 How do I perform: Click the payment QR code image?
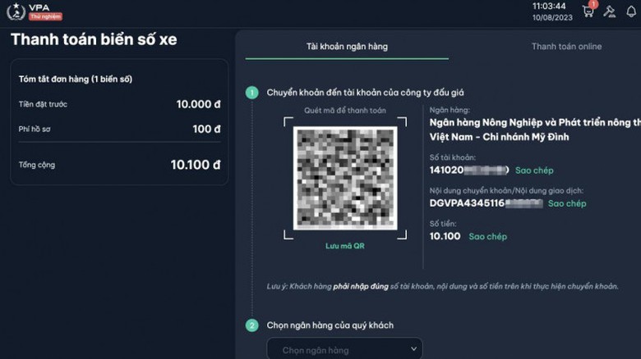[345, 178]
